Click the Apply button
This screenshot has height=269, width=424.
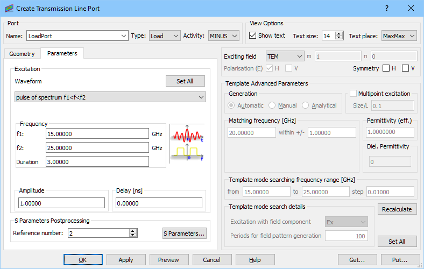click(x=126, y=260)
